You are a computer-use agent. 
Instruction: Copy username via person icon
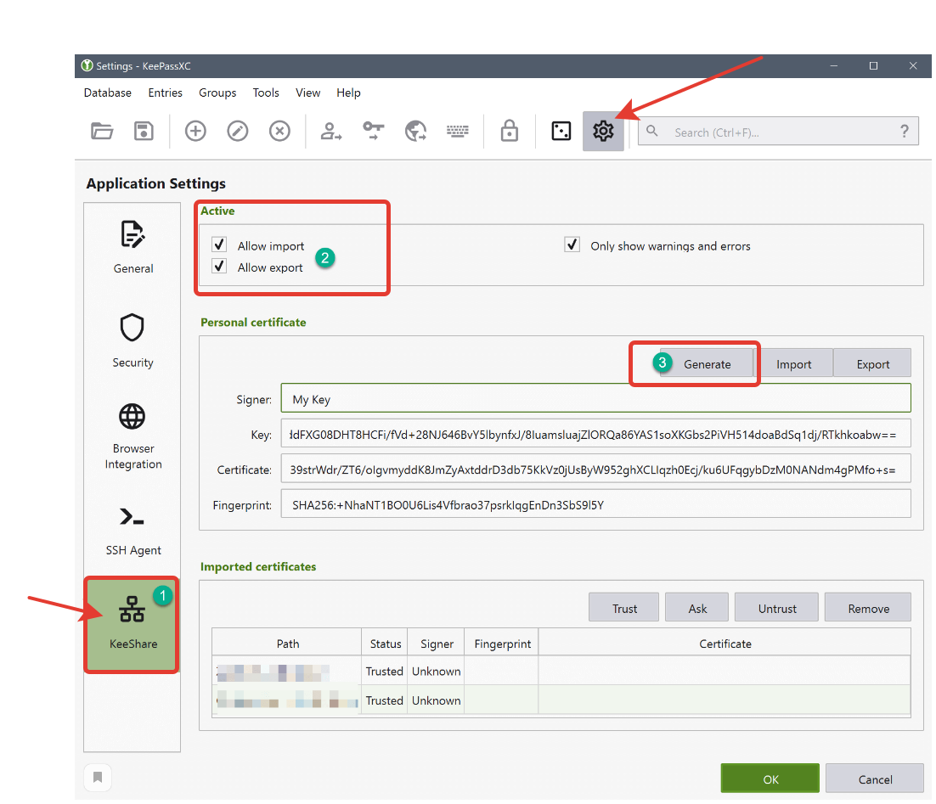point(331,131)
